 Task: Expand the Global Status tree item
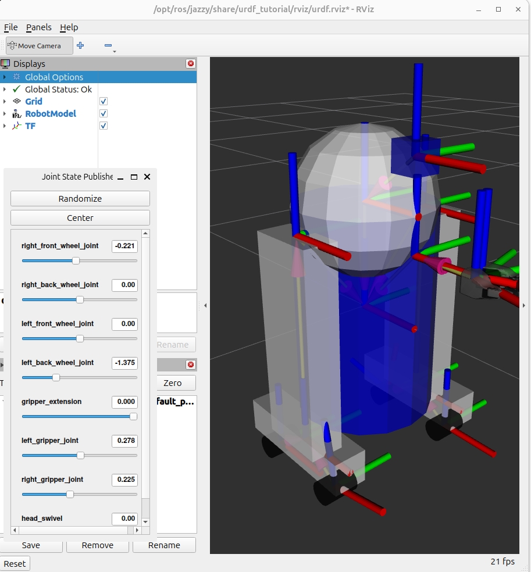click(x=5, y=90)
